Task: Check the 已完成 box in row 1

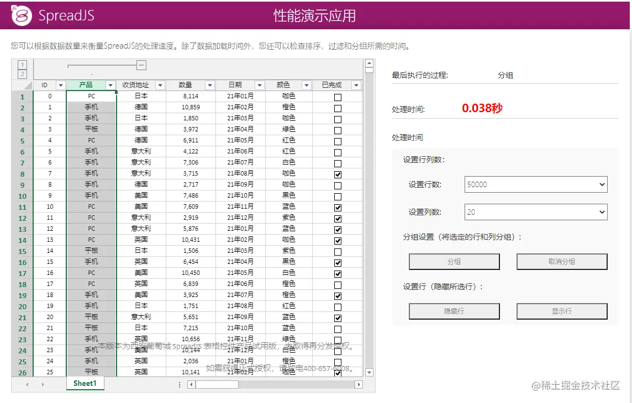Action: (338, 97)
